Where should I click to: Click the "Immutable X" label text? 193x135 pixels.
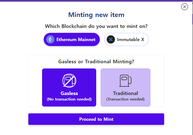pyautogui.click(x=131, y=39)
